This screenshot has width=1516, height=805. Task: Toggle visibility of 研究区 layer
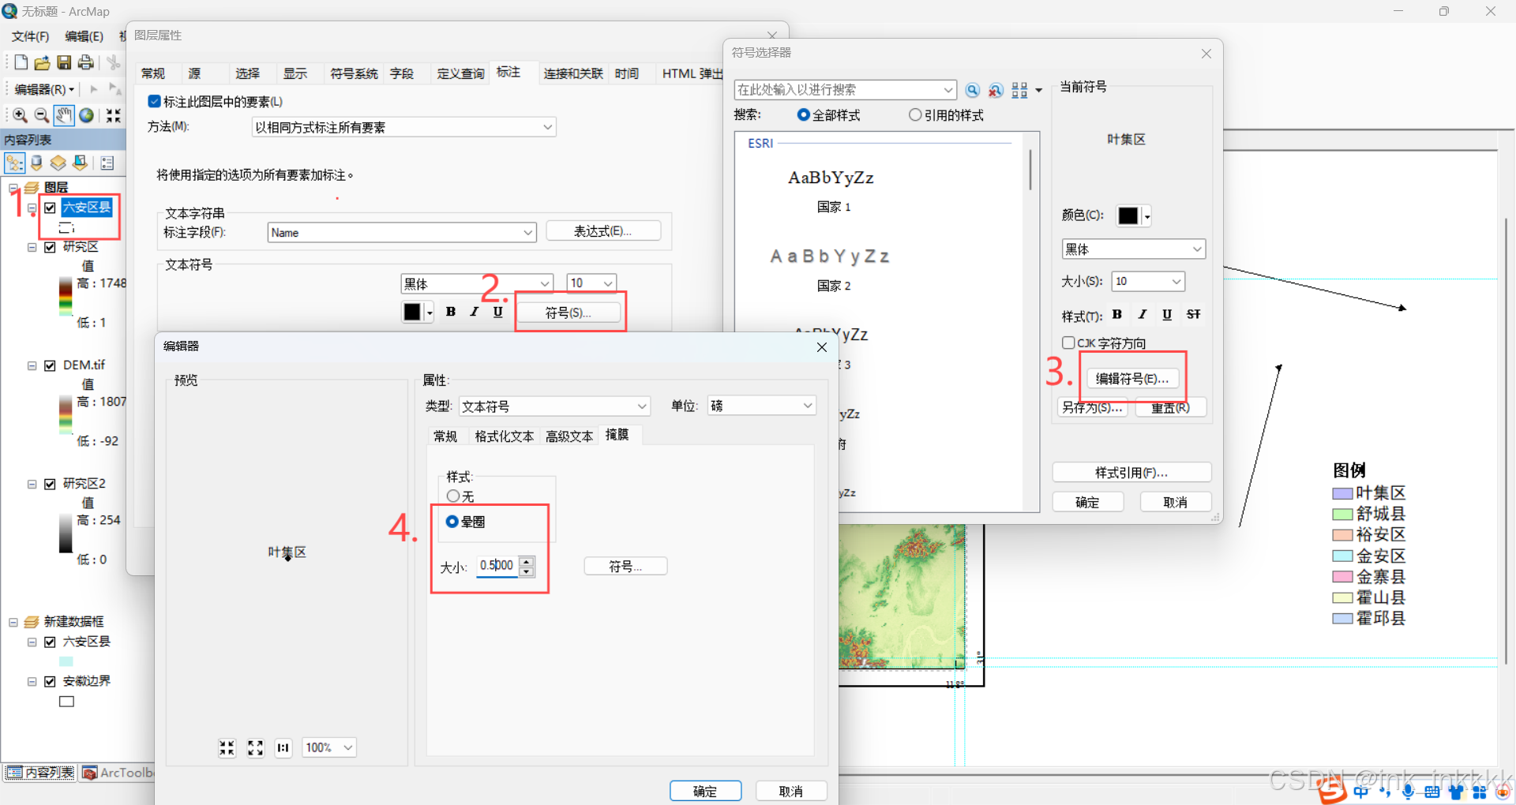click(51, 247)
